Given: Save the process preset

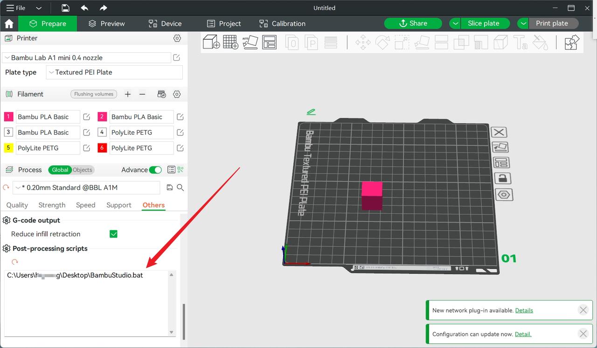Looking at the screenshot, I should [170, 187].
